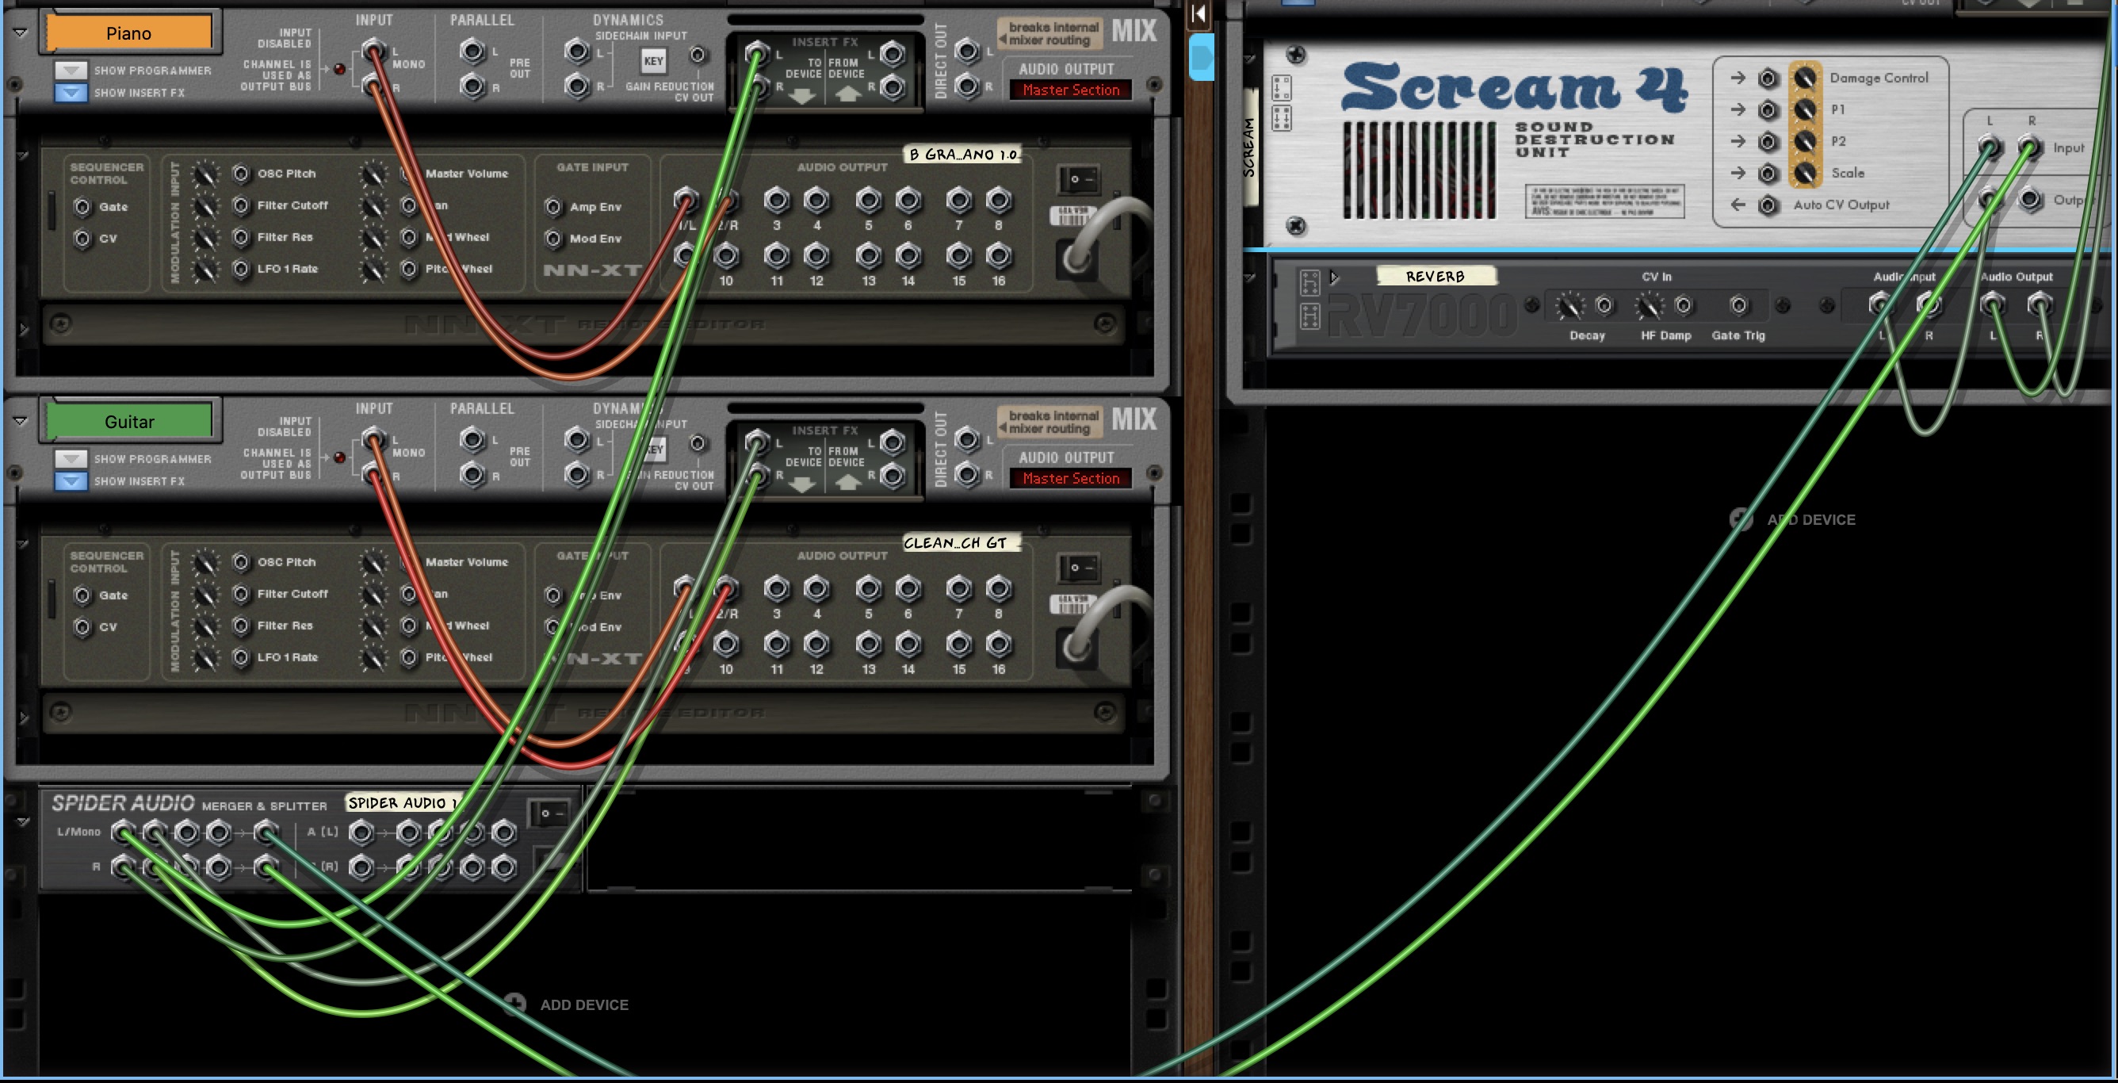Fold the Piano mix channel device
Image resolution: width=2118 pixels, height=1083 pixels.
[x=21, y=33]
